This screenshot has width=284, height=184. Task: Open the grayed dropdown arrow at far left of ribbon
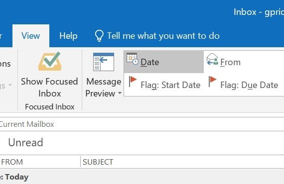pyautogui.click(x=10, y=85)
